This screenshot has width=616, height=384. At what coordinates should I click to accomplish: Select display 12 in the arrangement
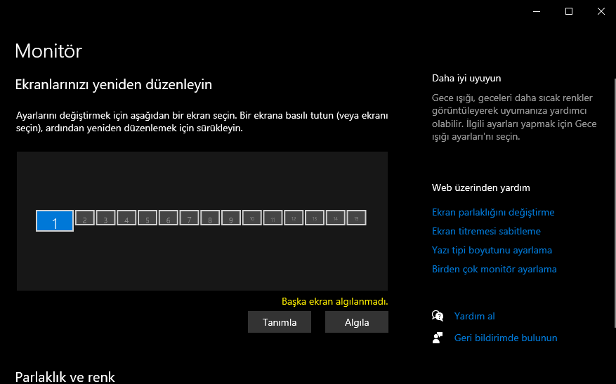point(294,218)
